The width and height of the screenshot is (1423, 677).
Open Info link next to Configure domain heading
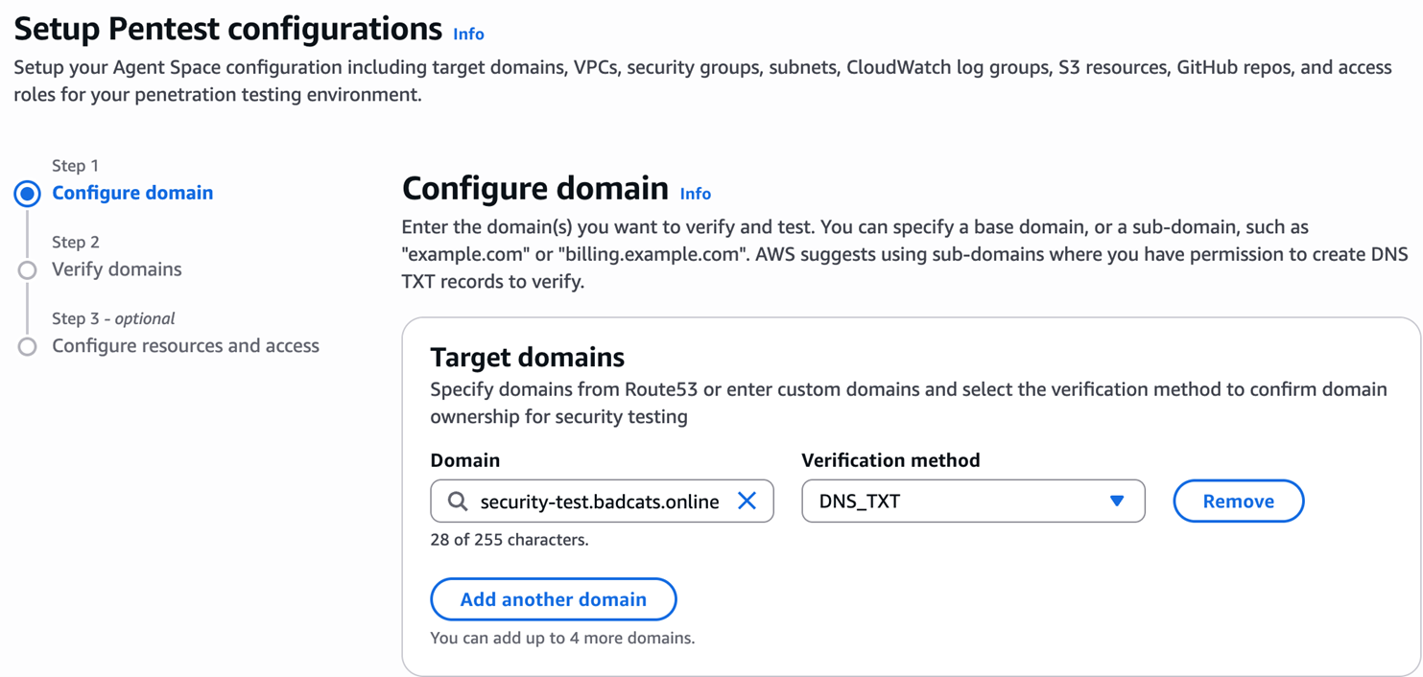pos(695,194)
